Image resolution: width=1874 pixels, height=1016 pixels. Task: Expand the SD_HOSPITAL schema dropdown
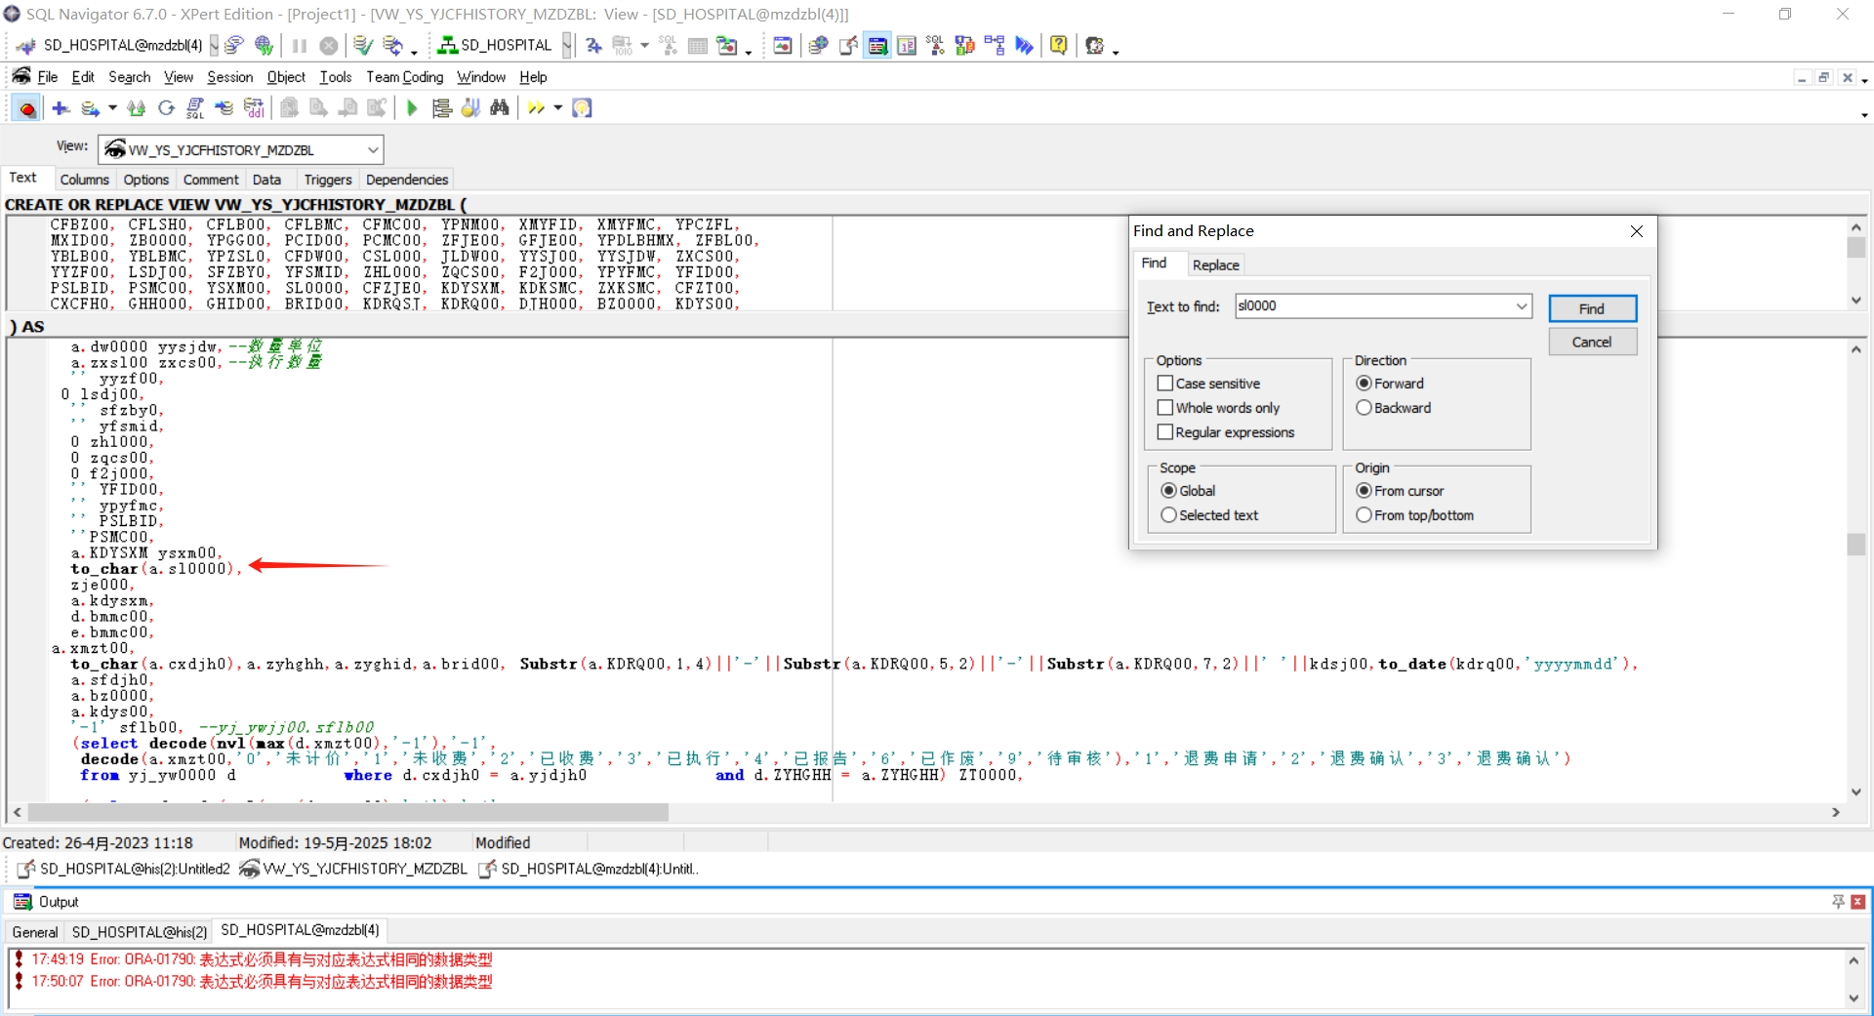[566, 45]
